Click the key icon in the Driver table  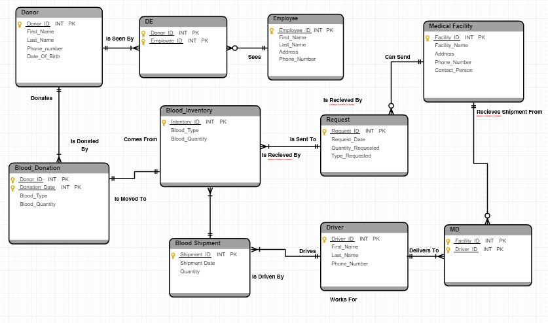tap(325, 239)
